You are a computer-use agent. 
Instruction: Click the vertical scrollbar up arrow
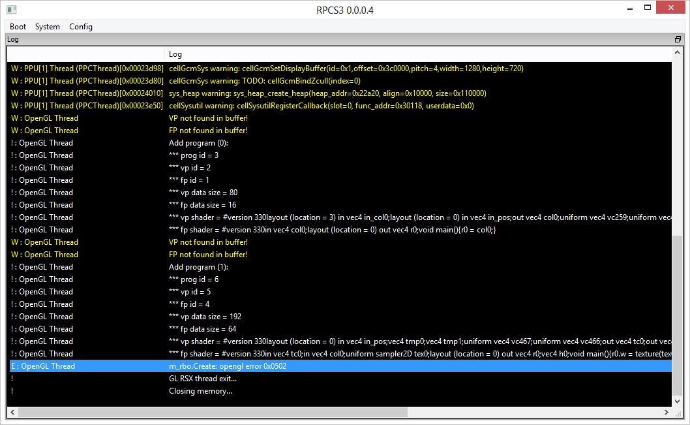(677, 53)
